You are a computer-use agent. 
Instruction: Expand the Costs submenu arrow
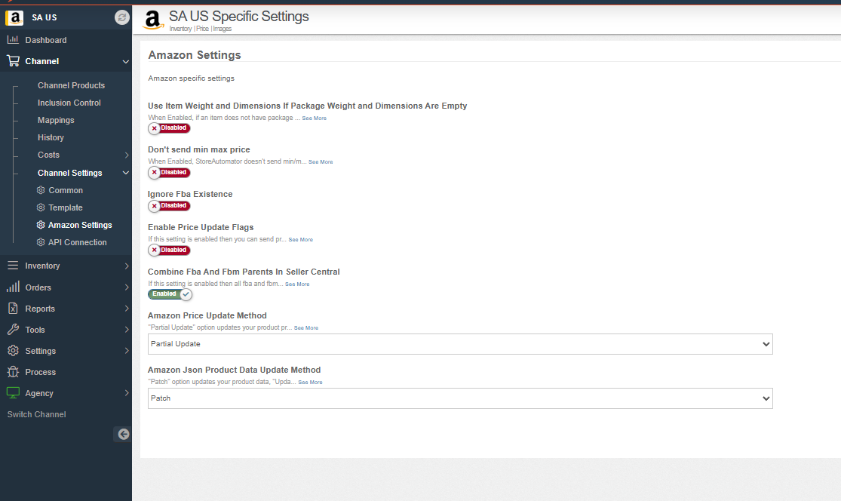tap(127, 155)
